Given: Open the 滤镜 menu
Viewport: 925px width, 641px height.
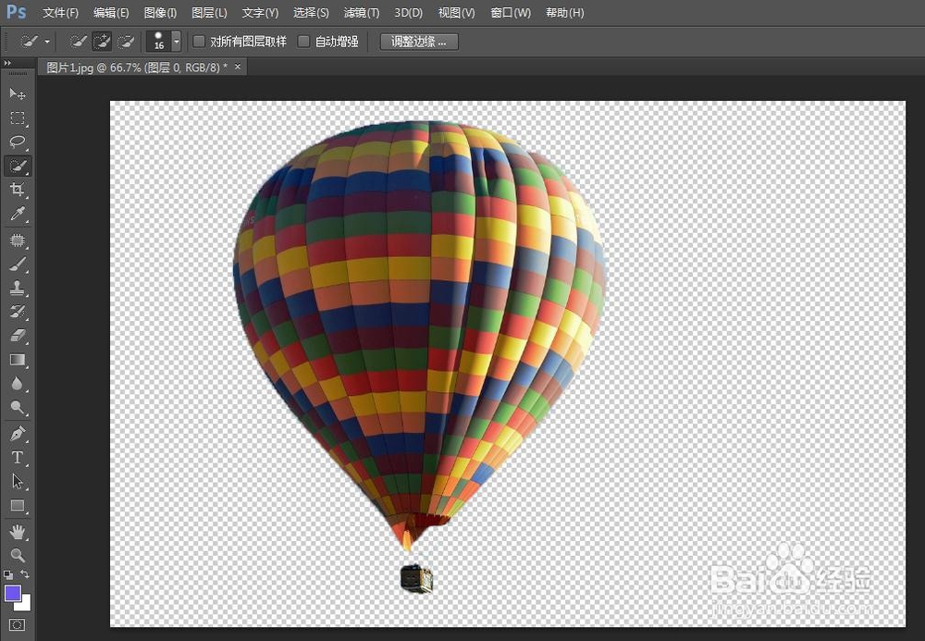Looking at the screenshot, I should click(360, 12).
